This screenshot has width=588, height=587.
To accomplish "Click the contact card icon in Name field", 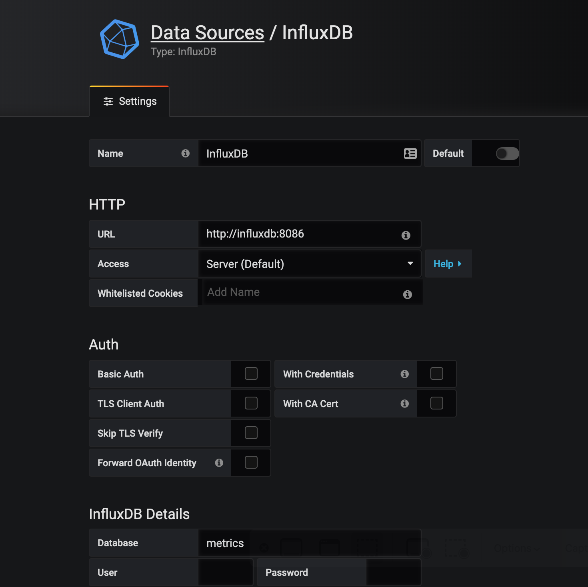I will [x=410, y=154].
